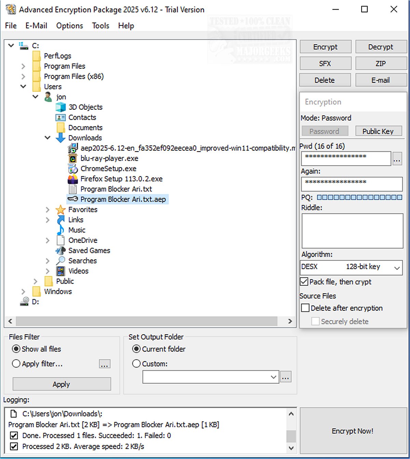Collapse the C: drive tree node
Viewport: 410px width, 459px height.
click(11, 45)
